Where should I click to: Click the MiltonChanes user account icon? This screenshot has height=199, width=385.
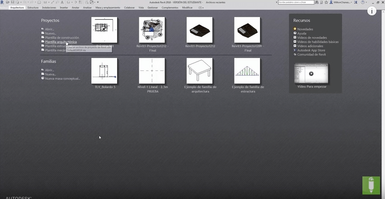pos(331,2)
